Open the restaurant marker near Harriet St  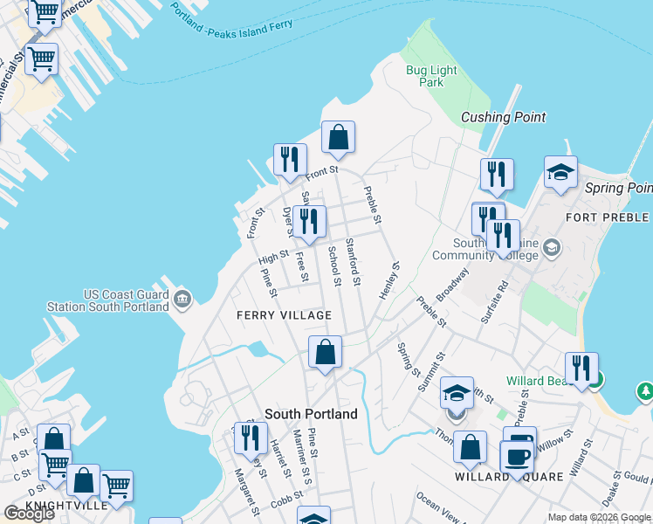tap(251, 442)
